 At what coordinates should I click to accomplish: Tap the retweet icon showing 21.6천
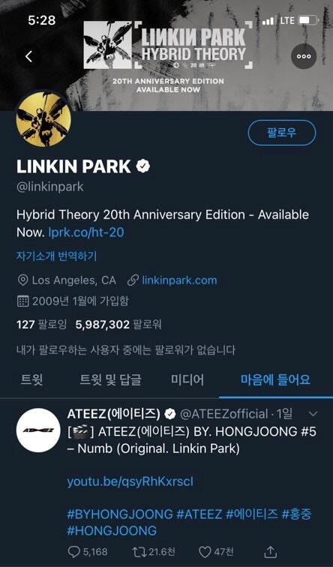point(138,552)
